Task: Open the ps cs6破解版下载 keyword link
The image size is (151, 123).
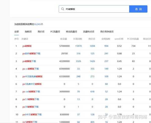Action: pyautogui.click(x=31, y=92)
